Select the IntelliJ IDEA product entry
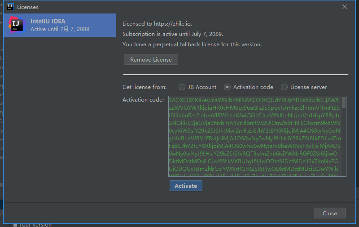Screen dimensions: 359x227 pos(60,25)
